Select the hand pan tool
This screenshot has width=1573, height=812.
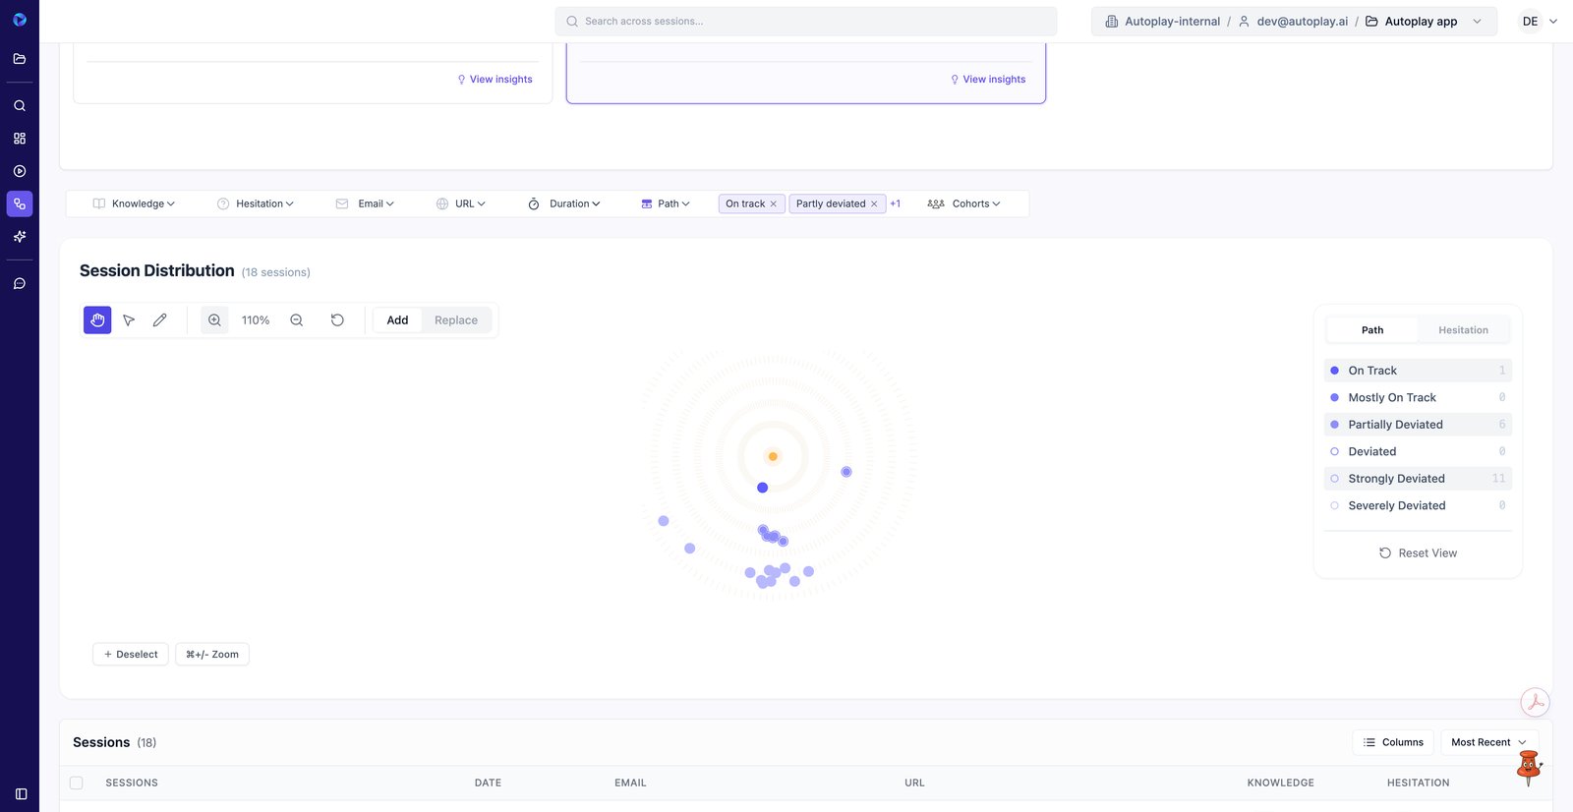coord(97,320)
